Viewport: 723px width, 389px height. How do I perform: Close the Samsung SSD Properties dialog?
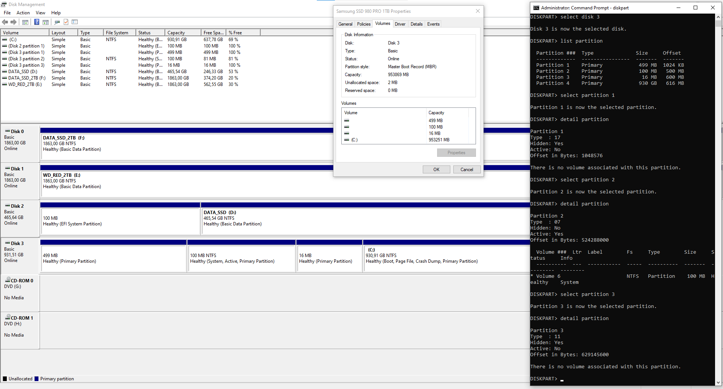pyautogui.click(x=477, y=11)
